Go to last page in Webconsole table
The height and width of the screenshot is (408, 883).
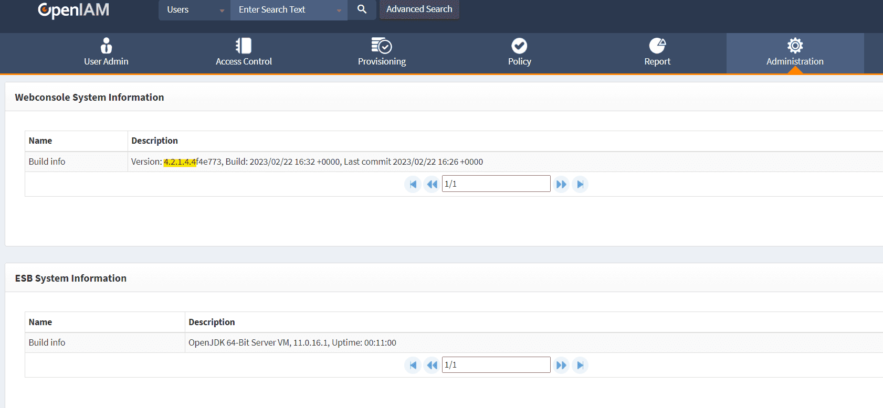point(580,184)
